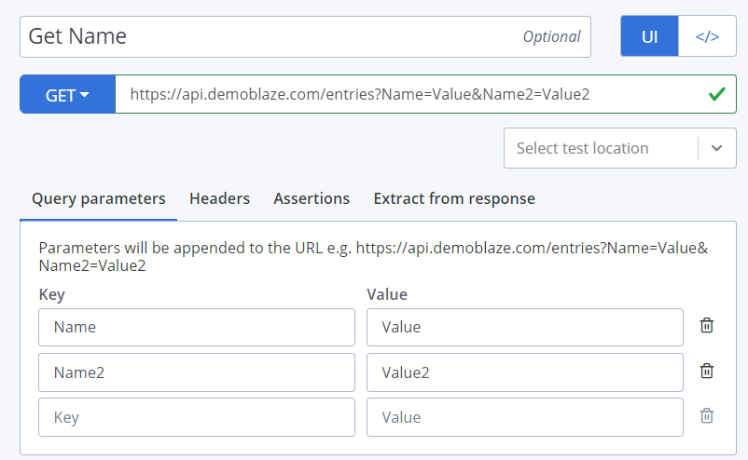This screenshot has width=748, height=460.
Task: Expand the Select test location dropdown
Action: 619,148
